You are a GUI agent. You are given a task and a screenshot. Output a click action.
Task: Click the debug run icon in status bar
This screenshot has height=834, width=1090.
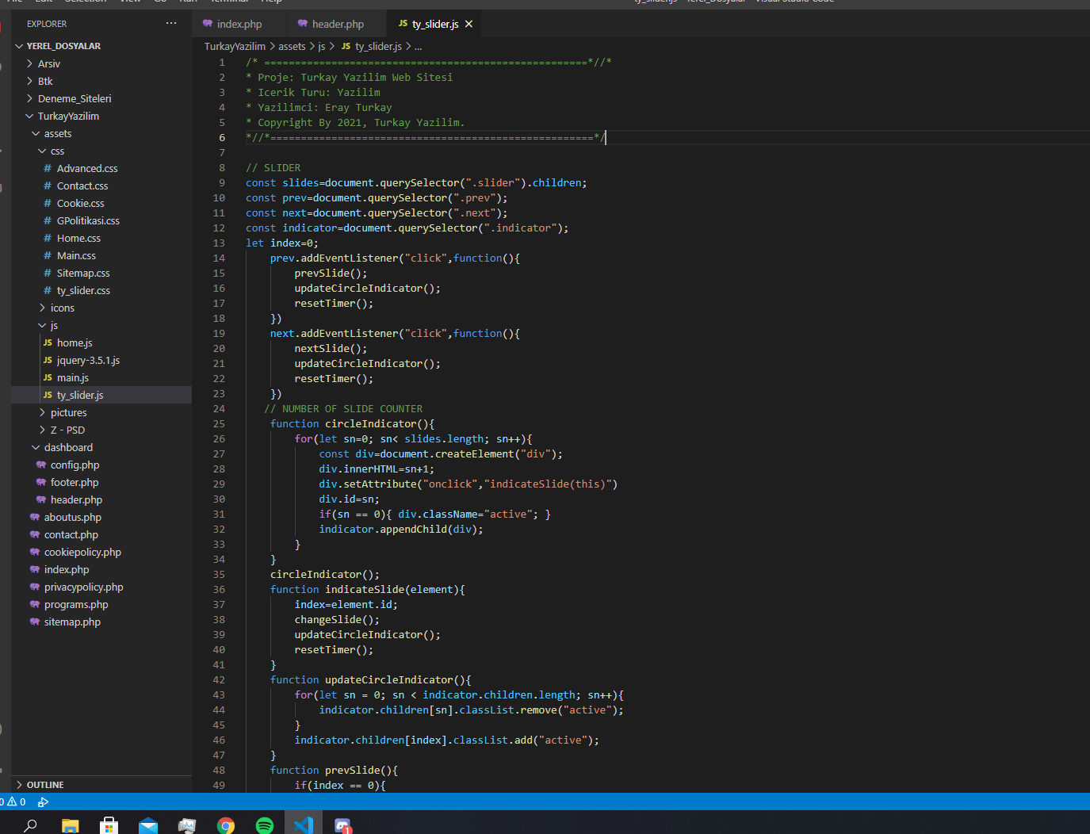coord(44,801)
